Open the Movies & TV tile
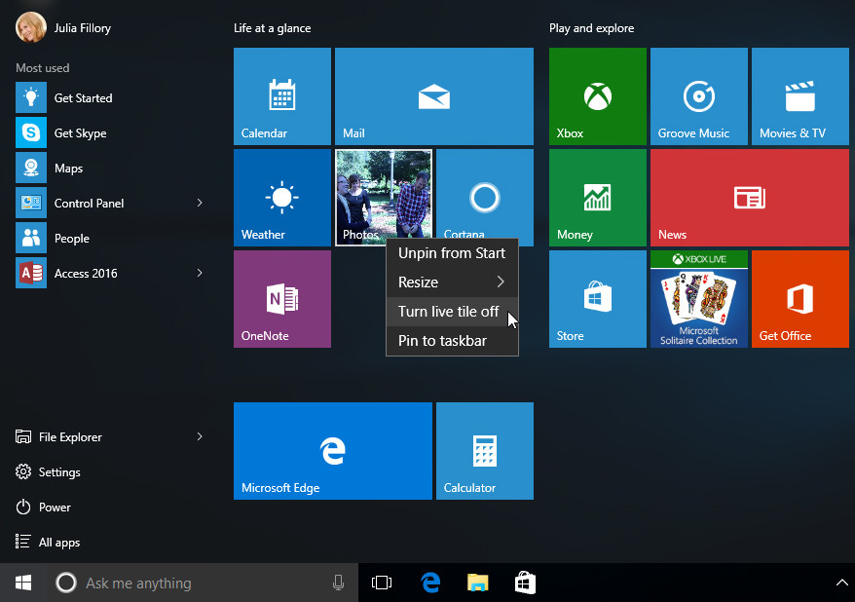Screen dimensions: 855x602 tap(799, 96)
